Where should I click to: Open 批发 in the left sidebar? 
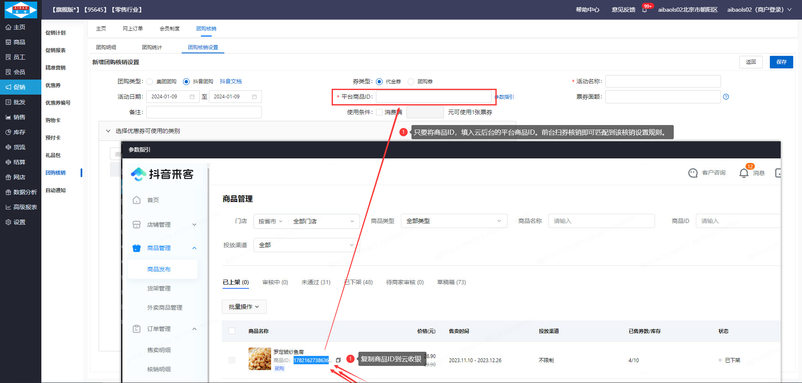pyautogui.click(x=15, y=102)
